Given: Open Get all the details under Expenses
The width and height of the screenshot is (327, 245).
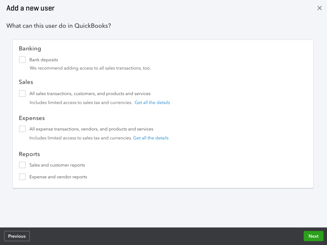Looking at the screenshot, I should (x=151, y=138).
